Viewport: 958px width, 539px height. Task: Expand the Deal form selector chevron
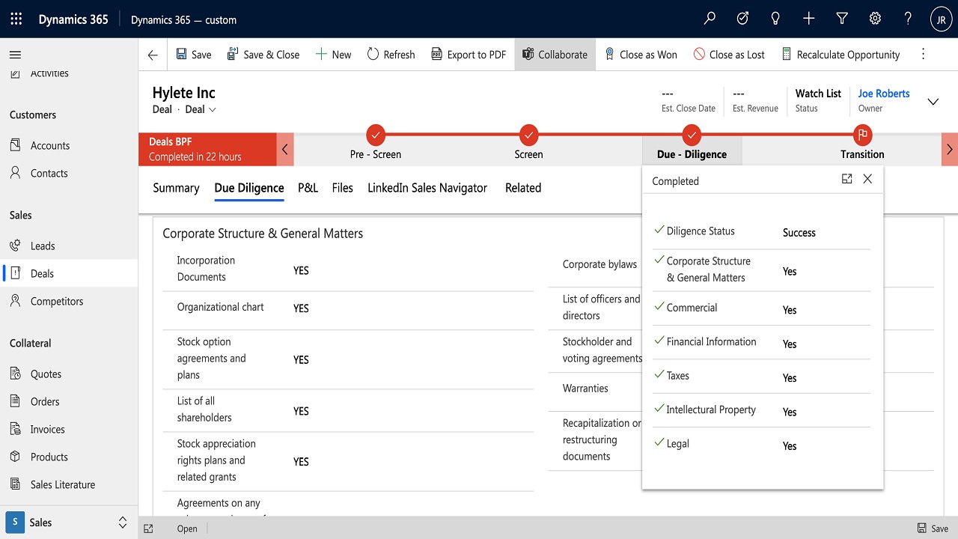(x=213, y=109)
